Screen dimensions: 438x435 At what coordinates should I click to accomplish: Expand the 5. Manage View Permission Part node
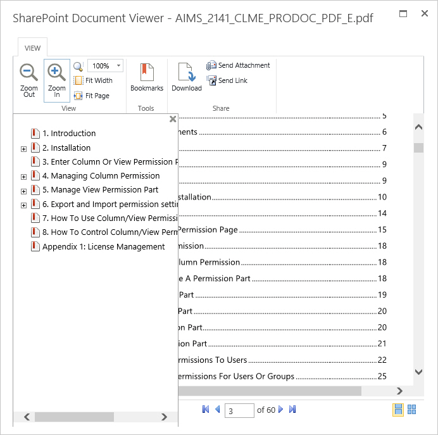[24, 191]
